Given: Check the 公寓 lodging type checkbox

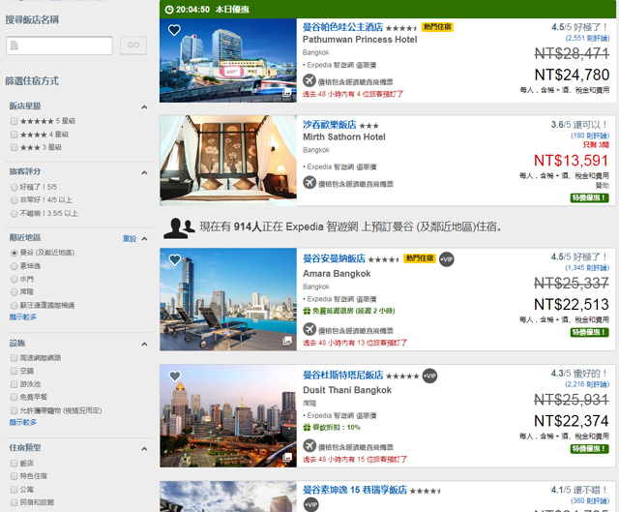Looking at the screenshot, I should tap(14, 490).
